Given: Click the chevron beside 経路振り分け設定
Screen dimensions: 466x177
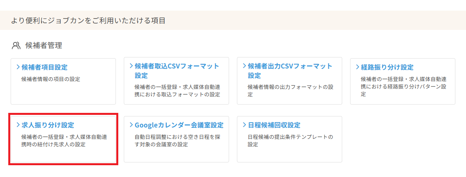Looking at the screenshot, I should (x=358, y=67).
